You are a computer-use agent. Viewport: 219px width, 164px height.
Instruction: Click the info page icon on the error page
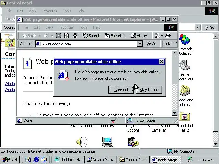[x=27, y=63]
